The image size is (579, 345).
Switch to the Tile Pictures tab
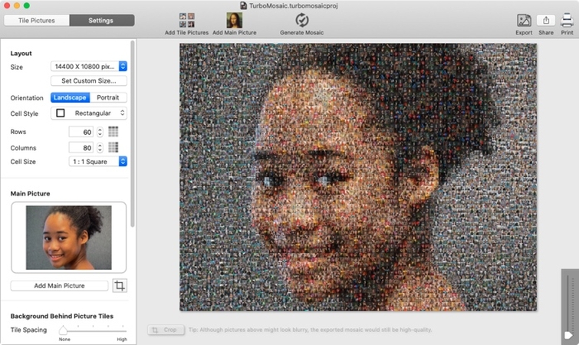pyautogui.click(x=37, y=20)
